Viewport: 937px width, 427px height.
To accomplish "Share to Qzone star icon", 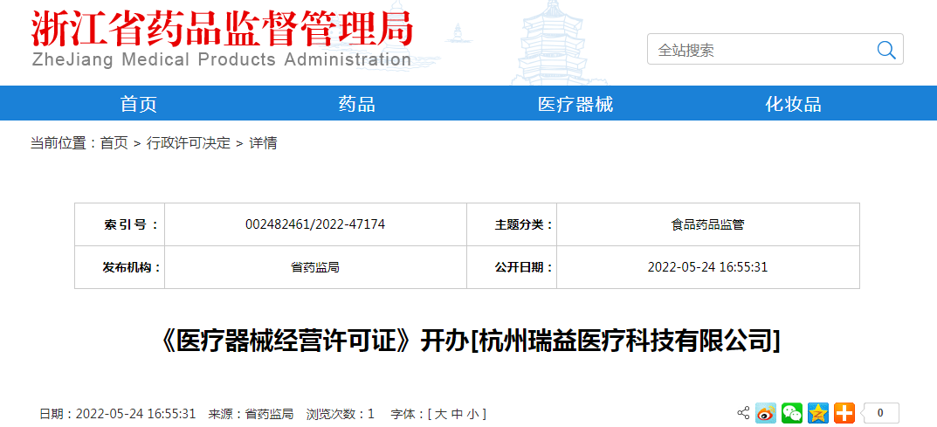I will (818, 413).
